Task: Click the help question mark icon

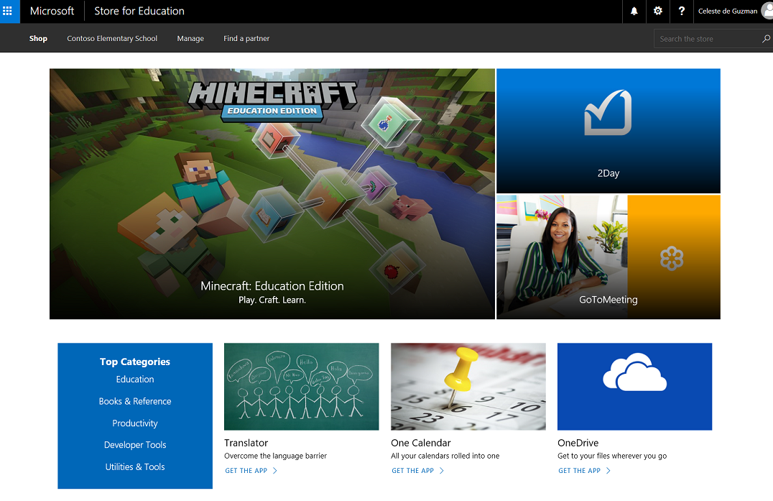Action: click(681, 11)
